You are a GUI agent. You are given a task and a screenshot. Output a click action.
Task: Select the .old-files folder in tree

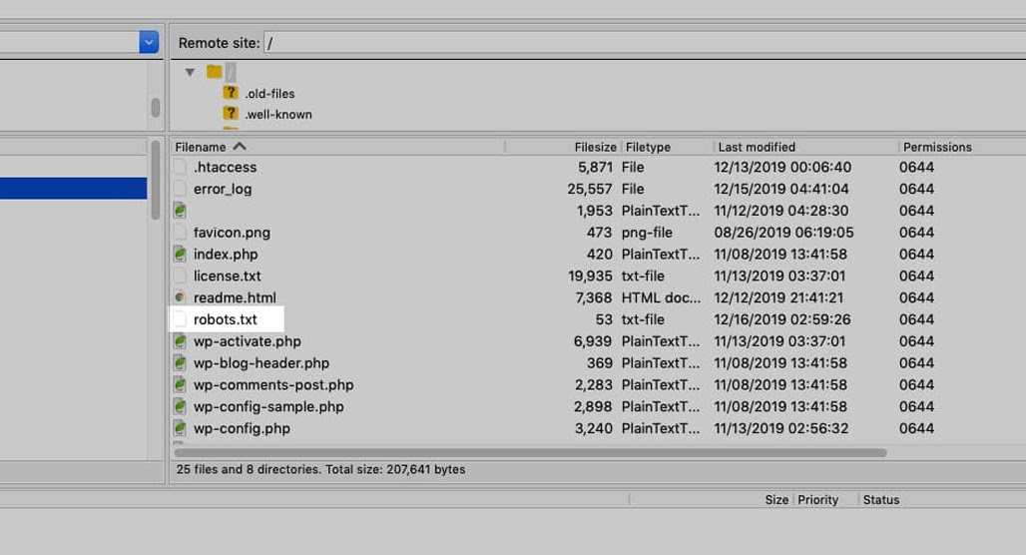[x=269, y=94]
